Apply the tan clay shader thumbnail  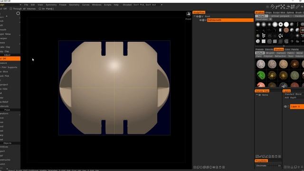(x=283, y=64)
